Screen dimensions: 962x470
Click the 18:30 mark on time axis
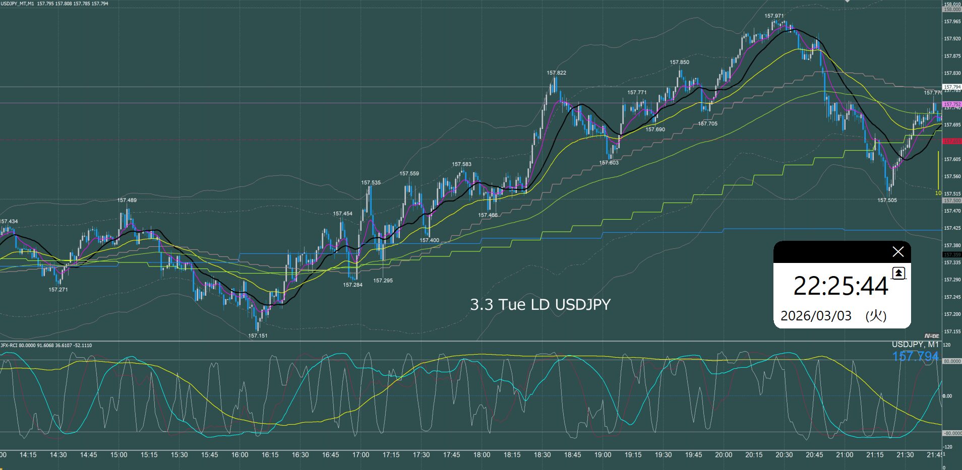542,455
